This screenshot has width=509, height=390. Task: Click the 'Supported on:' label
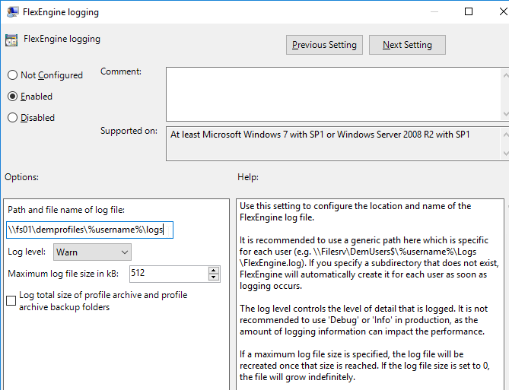point(129,131)
